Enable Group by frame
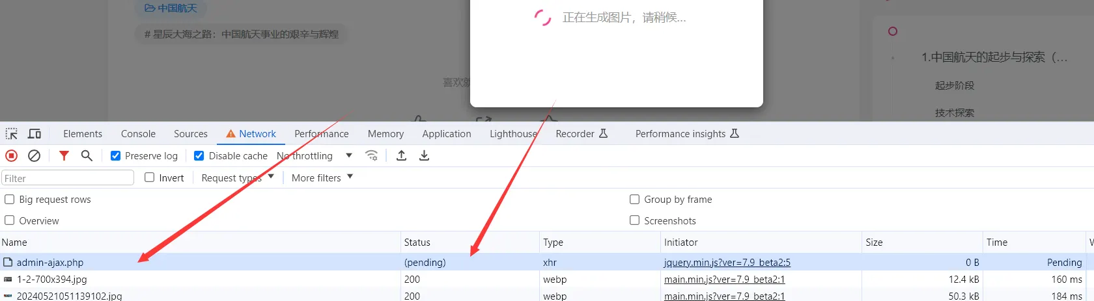Screen dimensions: 1094x301 [634, 200]
